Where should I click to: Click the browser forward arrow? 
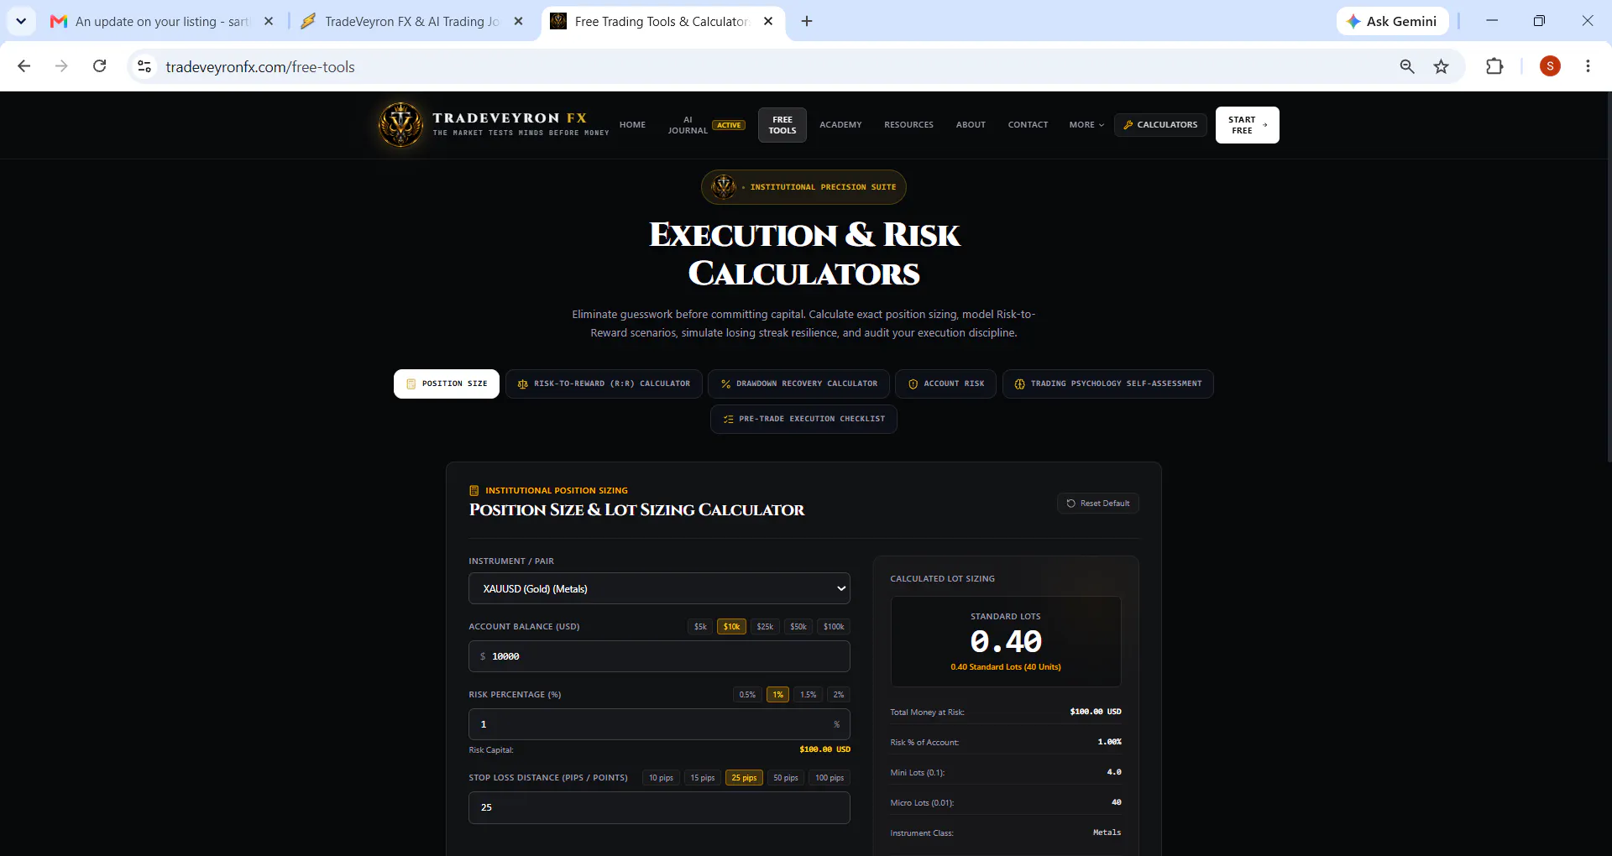(x=61, y=66)
